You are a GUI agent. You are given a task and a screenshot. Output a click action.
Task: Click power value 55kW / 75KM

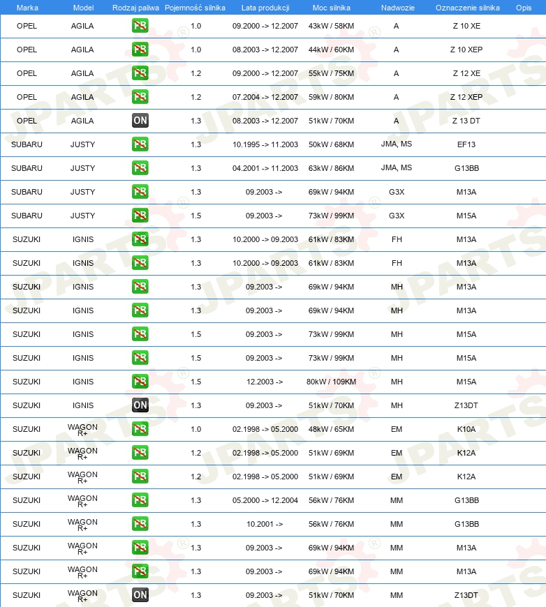[332, 73]
